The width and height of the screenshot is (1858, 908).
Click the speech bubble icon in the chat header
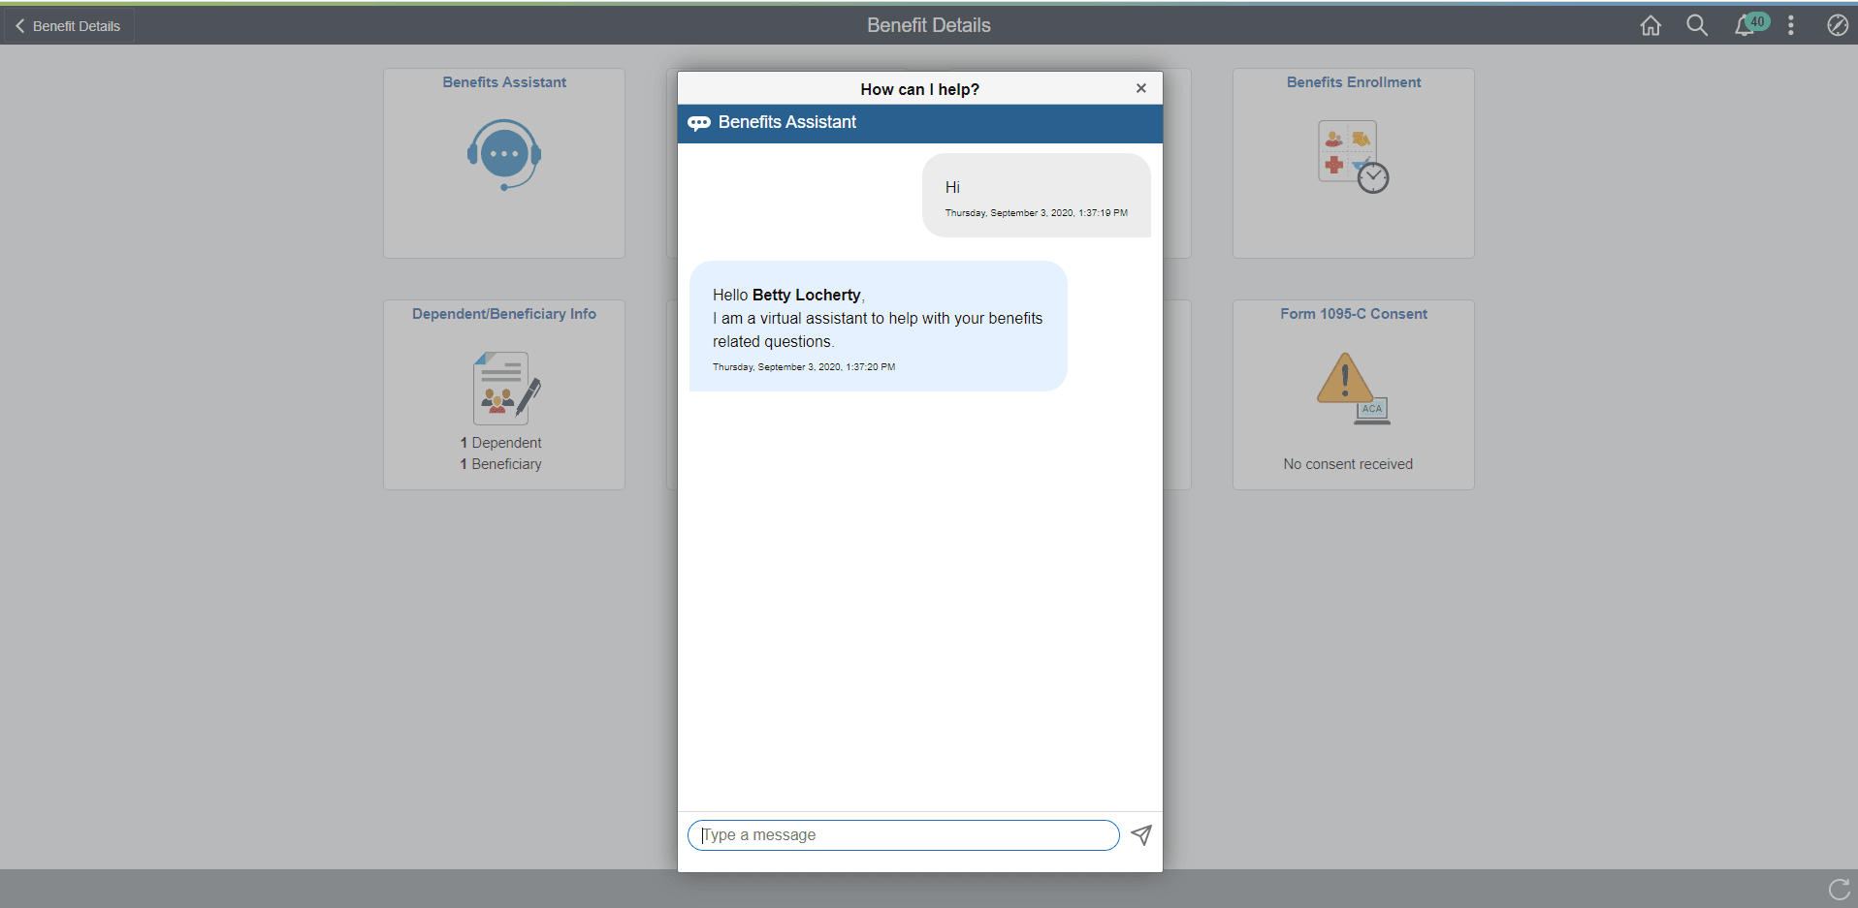(x=699, y=123)
